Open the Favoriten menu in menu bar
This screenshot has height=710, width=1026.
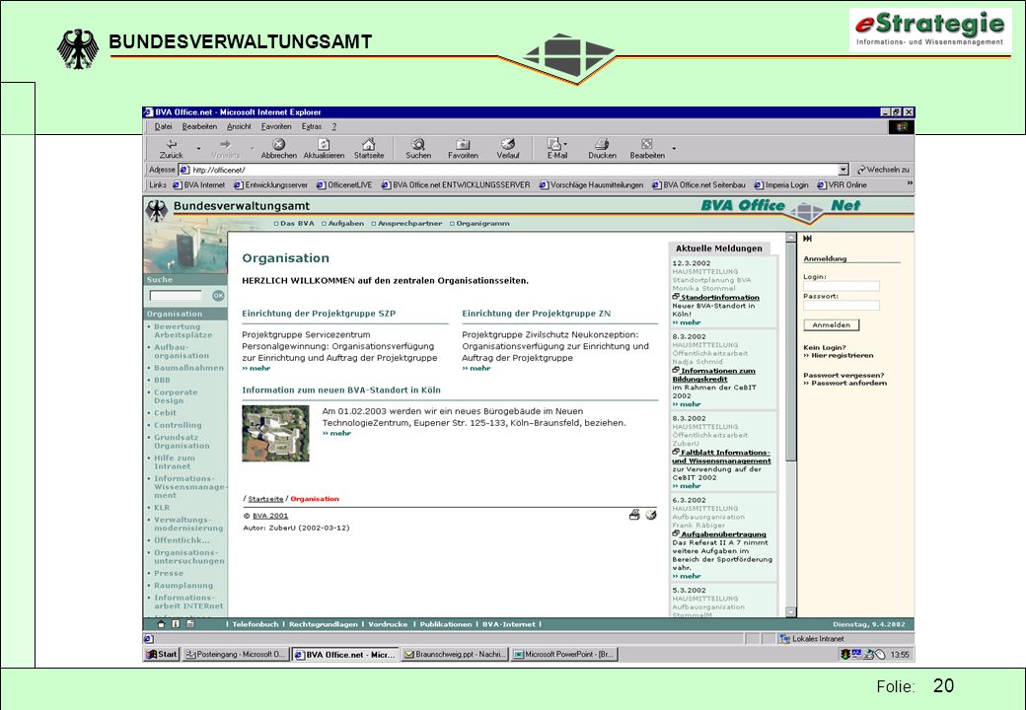pos(276,127)
